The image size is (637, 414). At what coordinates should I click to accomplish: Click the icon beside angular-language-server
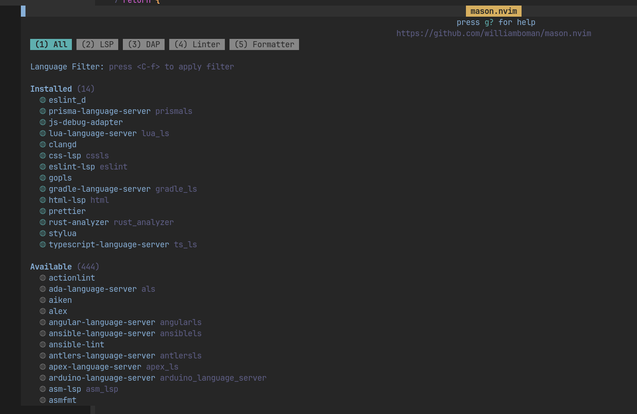coord(43,322)
